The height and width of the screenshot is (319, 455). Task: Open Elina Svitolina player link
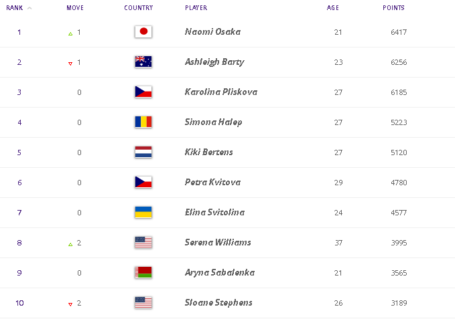[x=214, y=212]
